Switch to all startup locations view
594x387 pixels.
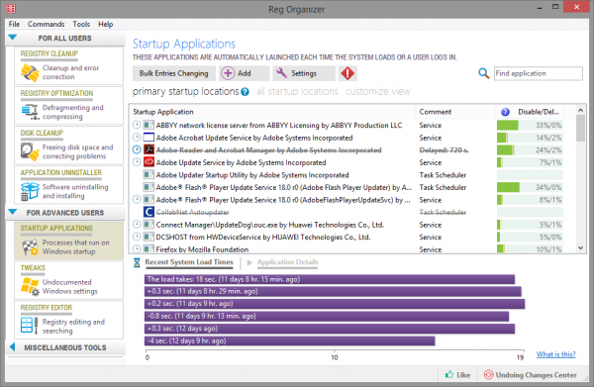(x=297, y=91)
